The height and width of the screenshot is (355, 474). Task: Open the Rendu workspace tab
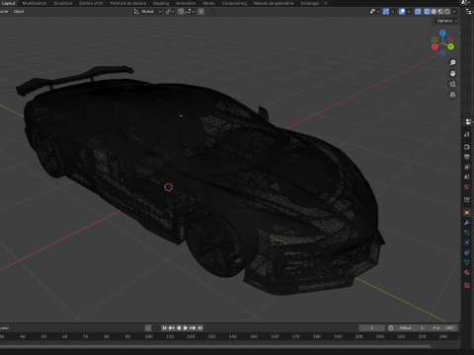pos(208,3)
